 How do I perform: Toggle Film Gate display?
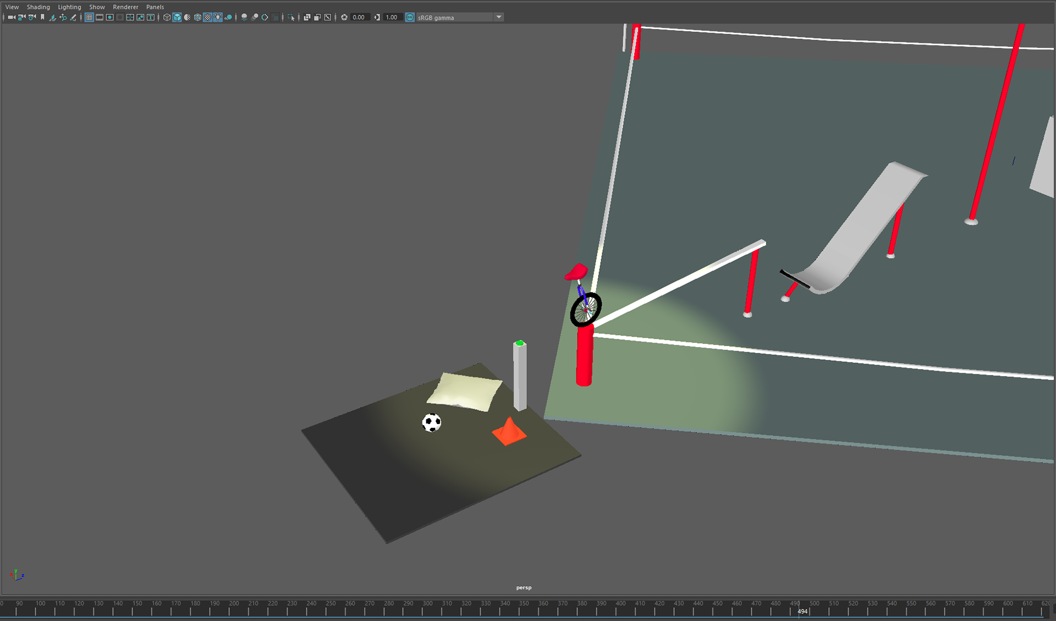pos(100,18)
